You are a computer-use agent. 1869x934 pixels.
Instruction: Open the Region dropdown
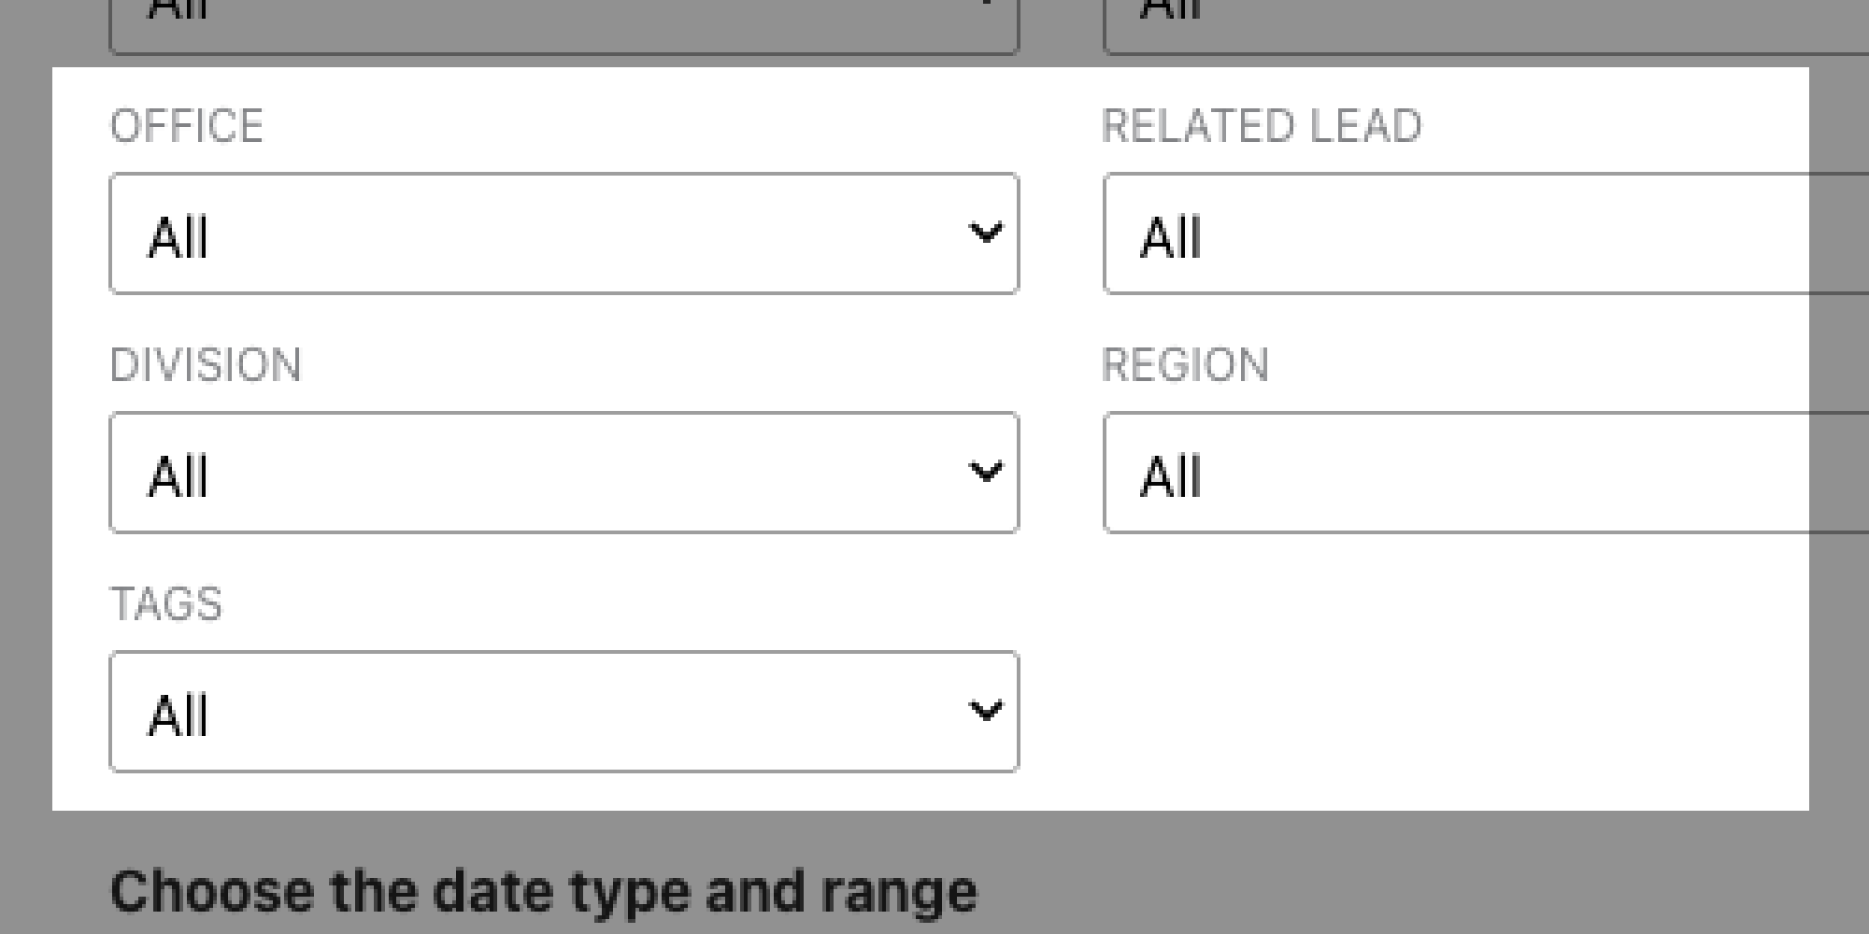coord(1486,473)
